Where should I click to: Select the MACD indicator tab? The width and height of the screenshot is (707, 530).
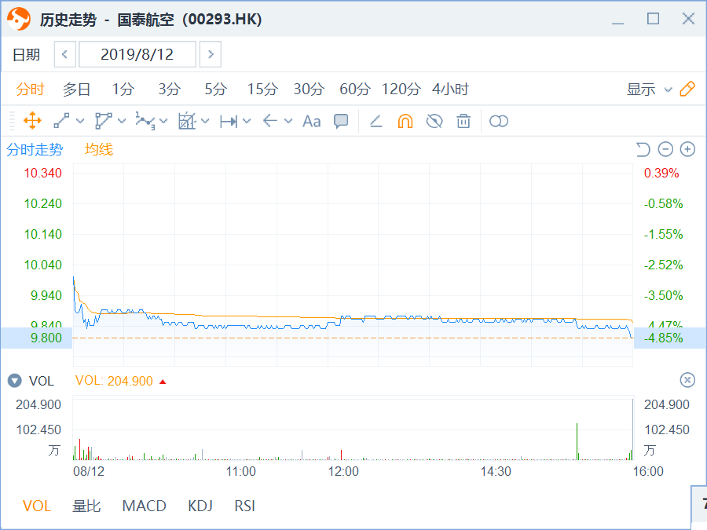click(145, 506)
